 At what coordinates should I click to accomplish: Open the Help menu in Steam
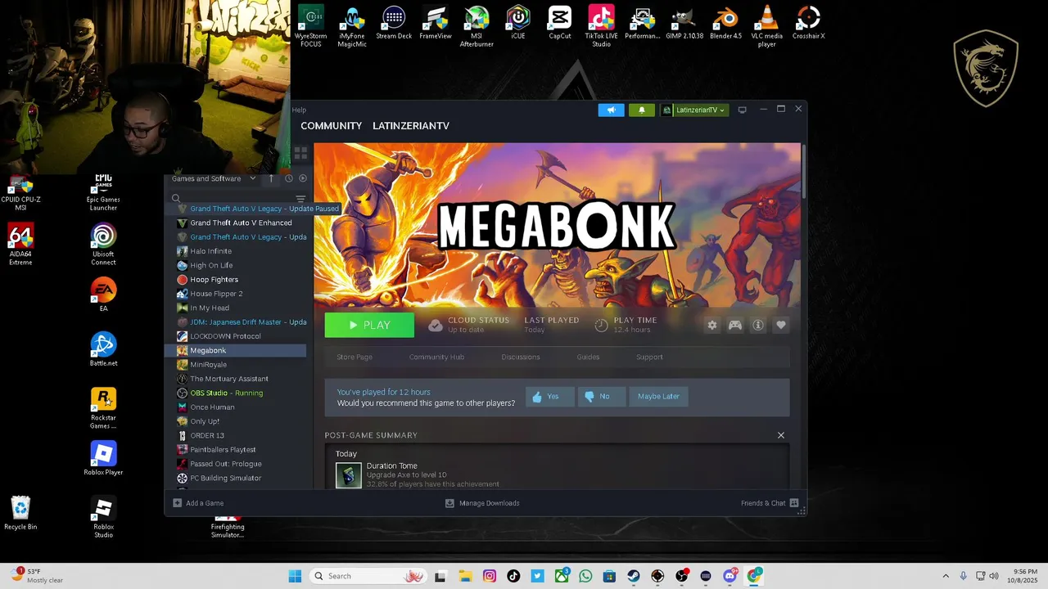pos(299,110)
